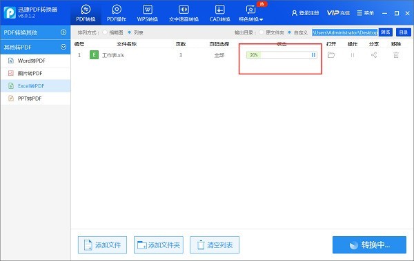Screen dimensions: 414x261
Task: Maximize the 迅捷PDF转换器 window
Action: [x=397, y=13]
